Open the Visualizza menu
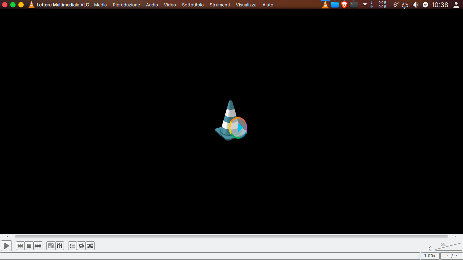 (x=246, y=5)
